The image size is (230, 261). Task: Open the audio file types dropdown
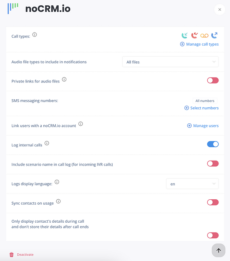tap(170, 62)
